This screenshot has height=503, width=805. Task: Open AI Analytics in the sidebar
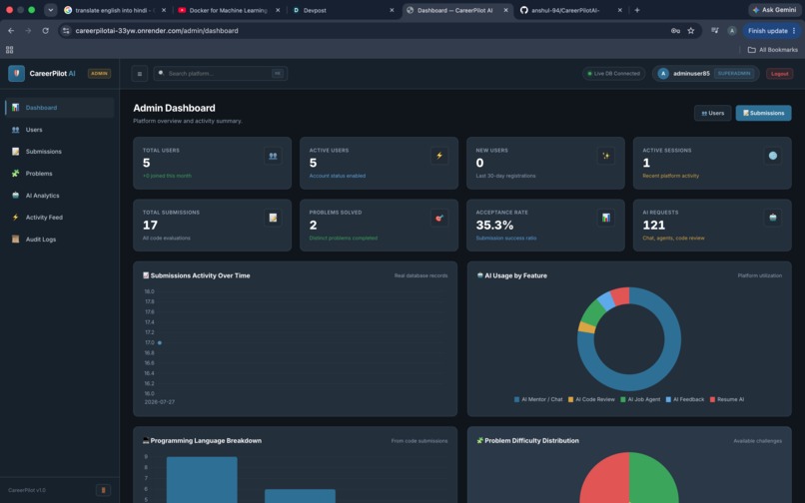tap(60, 196)
